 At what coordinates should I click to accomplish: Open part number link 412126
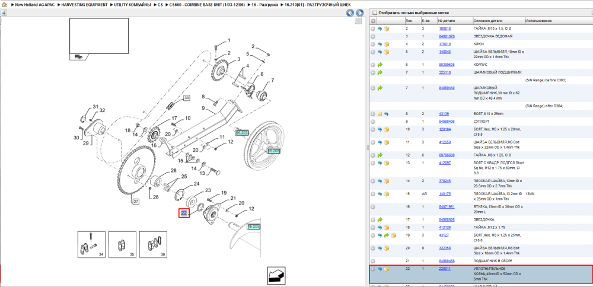coord(444,228)
